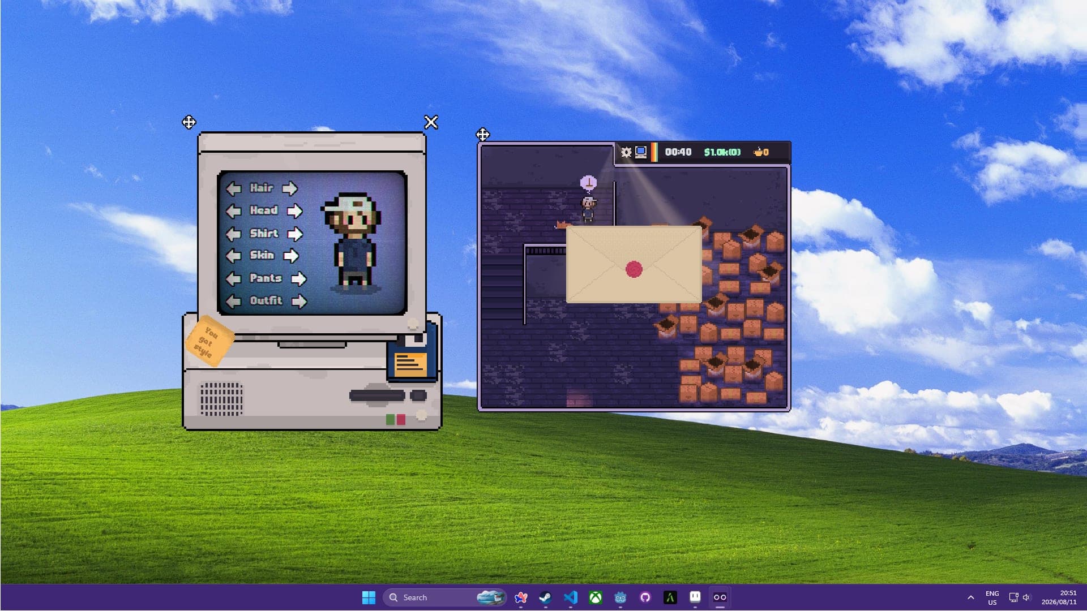Screen dimensions: 1087x611
Task: Open the Xbox app from the taskbar
Action: tap(596, 597)
